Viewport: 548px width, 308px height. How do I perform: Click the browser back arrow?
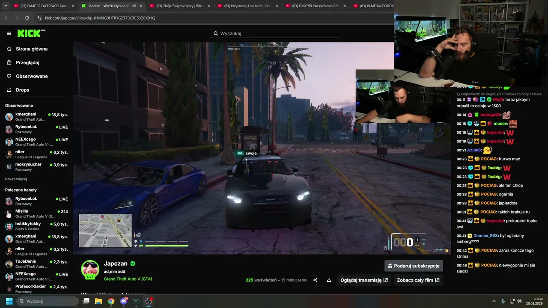pyautogui.click(x=6, y=18)
